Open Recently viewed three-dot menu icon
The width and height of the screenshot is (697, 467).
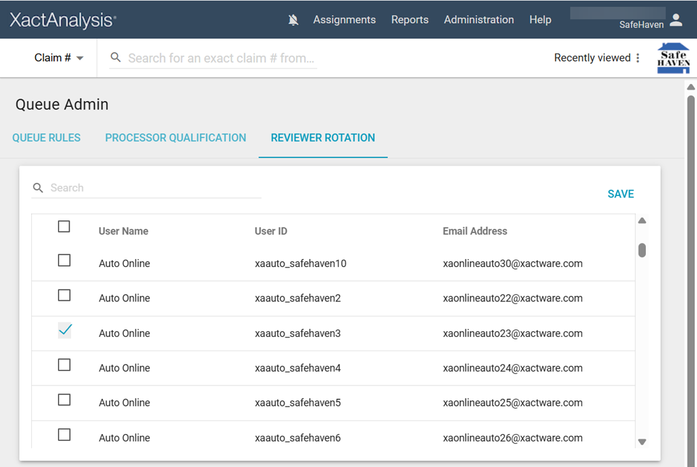(x=637, y=58)
